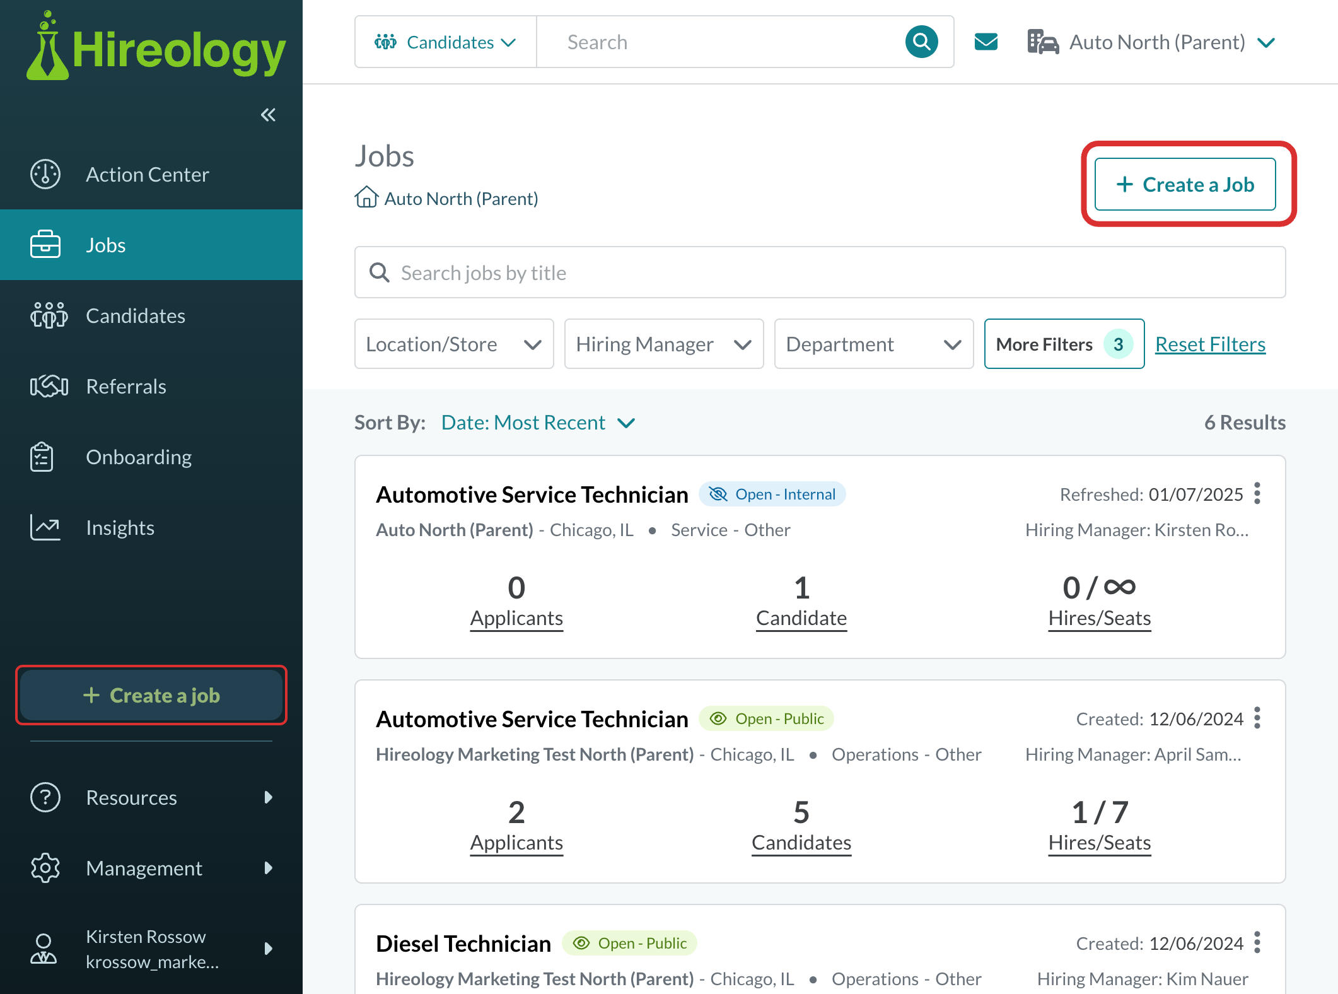Open the Department filter dropdown
Screen dimensions: 1338x994
coord(874,344)
